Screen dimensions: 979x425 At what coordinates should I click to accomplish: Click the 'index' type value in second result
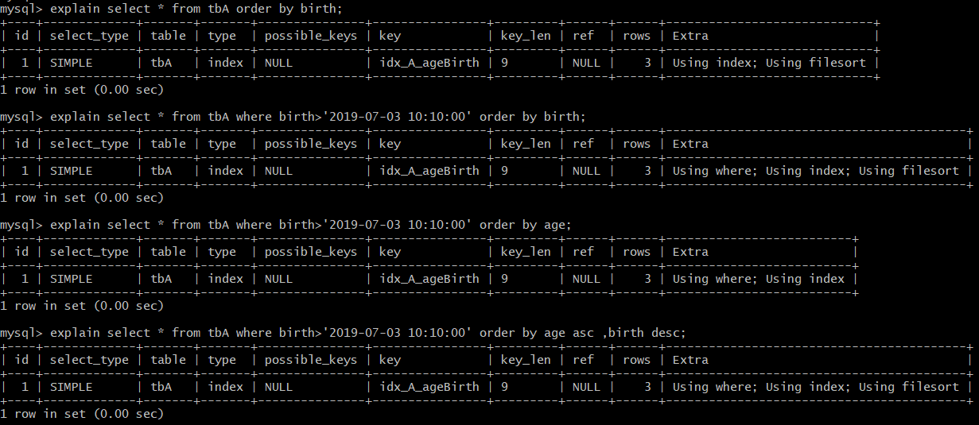226,171
